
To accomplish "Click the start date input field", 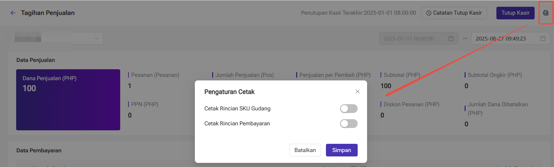I will pyautogui.click(x=419, y=38).
